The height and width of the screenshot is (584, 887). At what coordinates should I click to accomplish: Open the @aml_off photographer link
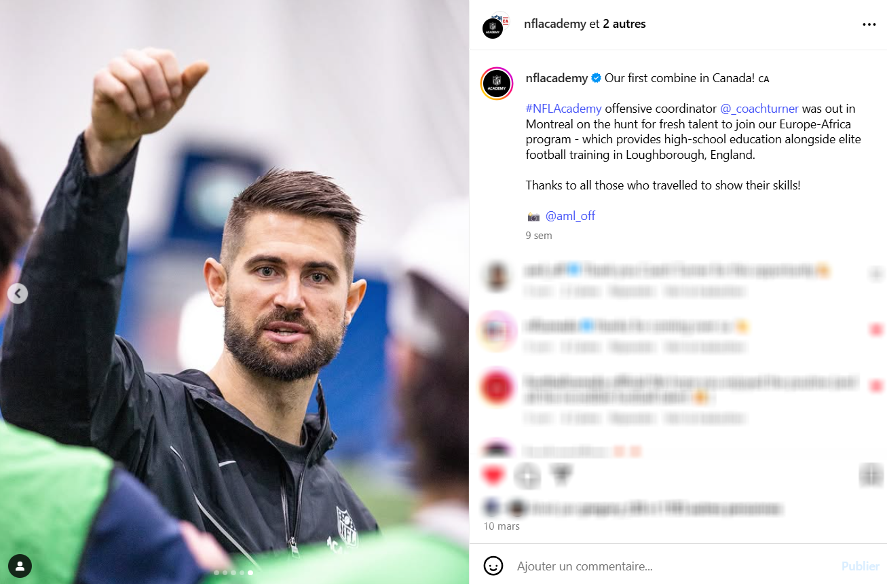coord(570,216)
